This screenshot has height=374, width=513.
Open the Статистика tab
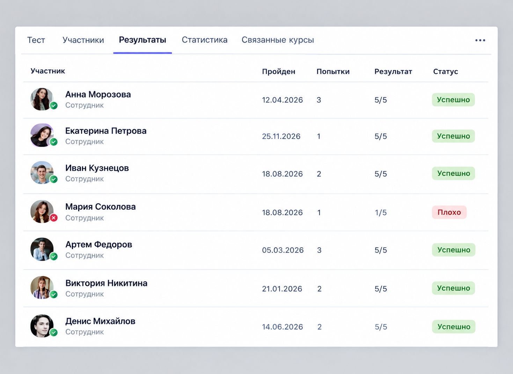(205, 40)
